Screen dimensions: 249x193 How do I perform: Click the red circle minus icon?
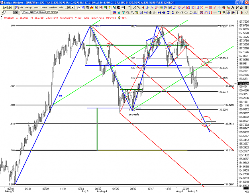click(x=202, y=12)
